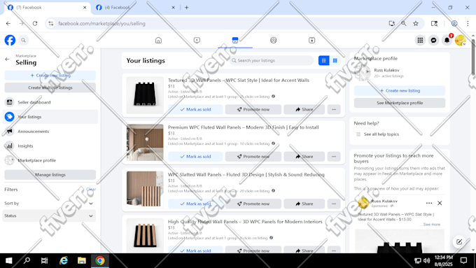Open the Groups icon in top nav
Viewport: 476px width, 268px height.
point(274,40)
